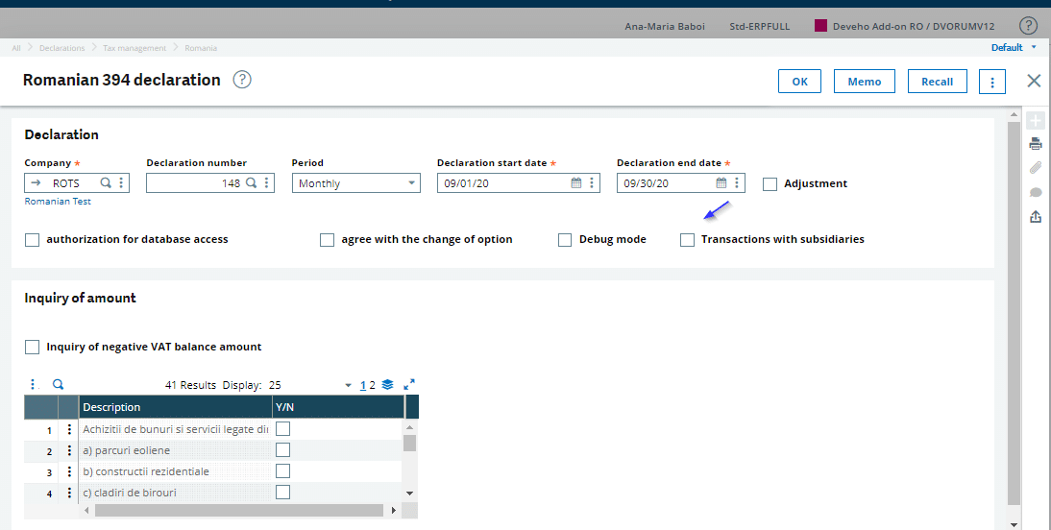Open Declaration start date actions dots

pos(591,183)
